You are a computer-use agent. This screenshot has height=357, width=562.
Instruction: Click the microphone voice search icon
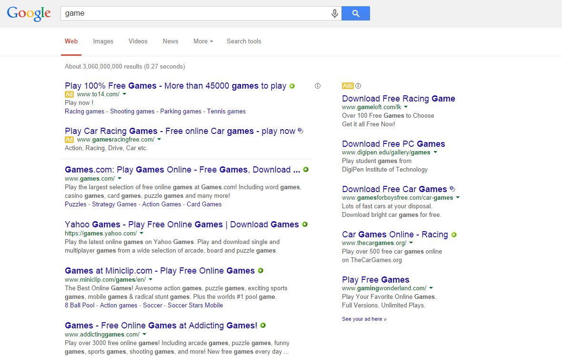pyautogui.click(x=334, y=13)
